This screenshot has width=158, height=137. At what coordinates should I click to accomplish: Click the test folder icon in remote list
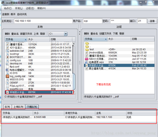87,49
